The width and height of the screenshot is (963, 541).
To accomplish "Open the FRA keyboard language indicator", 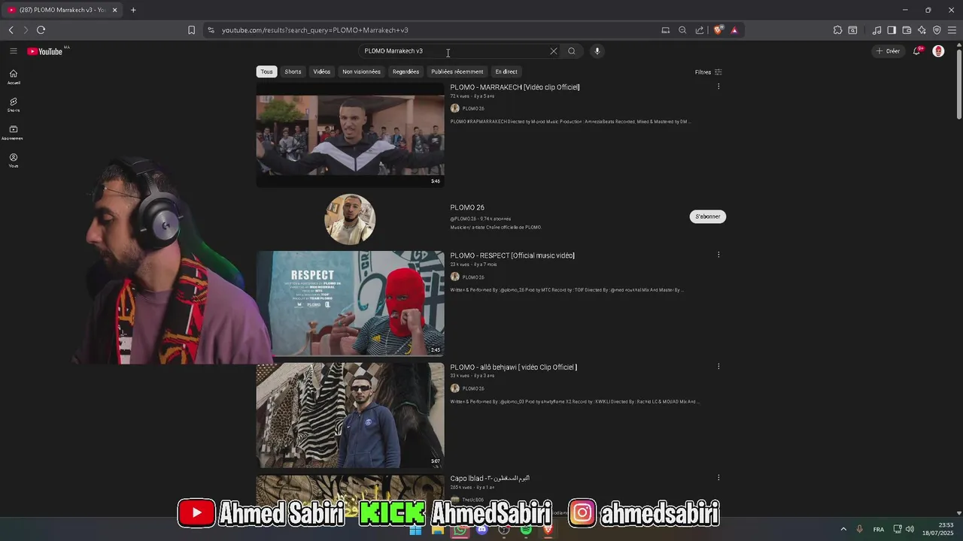I will (x=879, y=529).
